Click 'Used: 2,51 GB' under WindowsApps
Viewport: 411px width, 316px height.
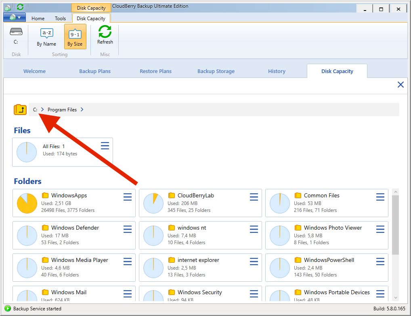pyautogui.click(x=56, y=203)
